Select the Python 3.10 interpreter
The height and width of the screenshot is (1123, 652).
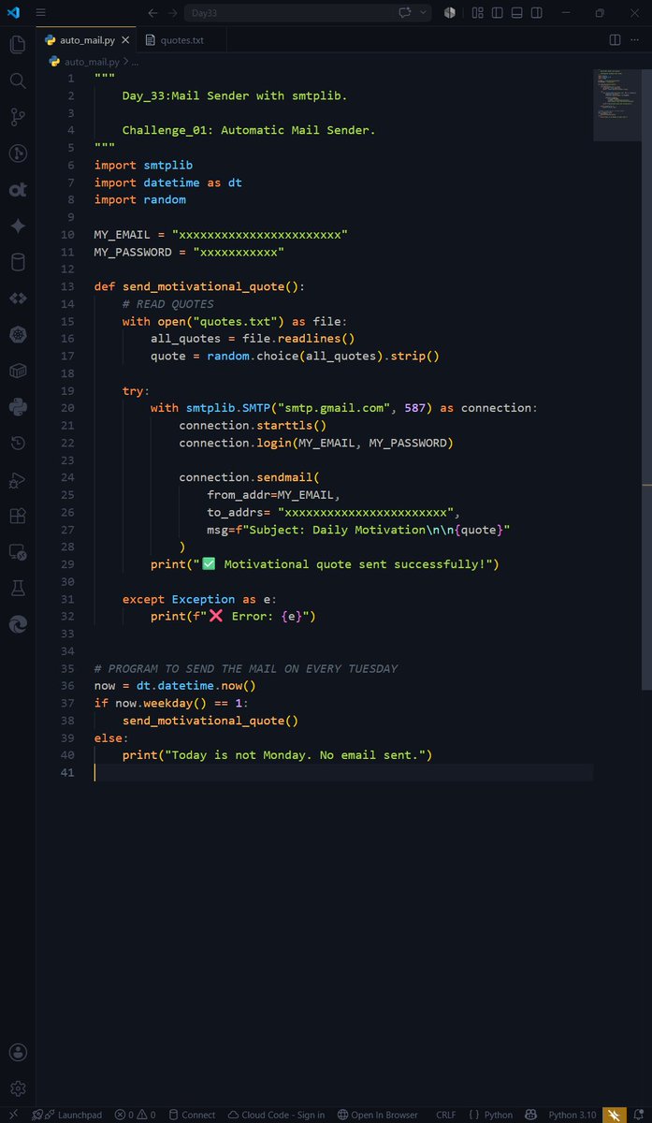pyautogui.click(x=571, y=1115)
